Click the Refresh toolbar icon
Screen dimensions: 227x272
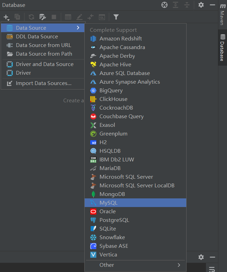click(31, 17)
